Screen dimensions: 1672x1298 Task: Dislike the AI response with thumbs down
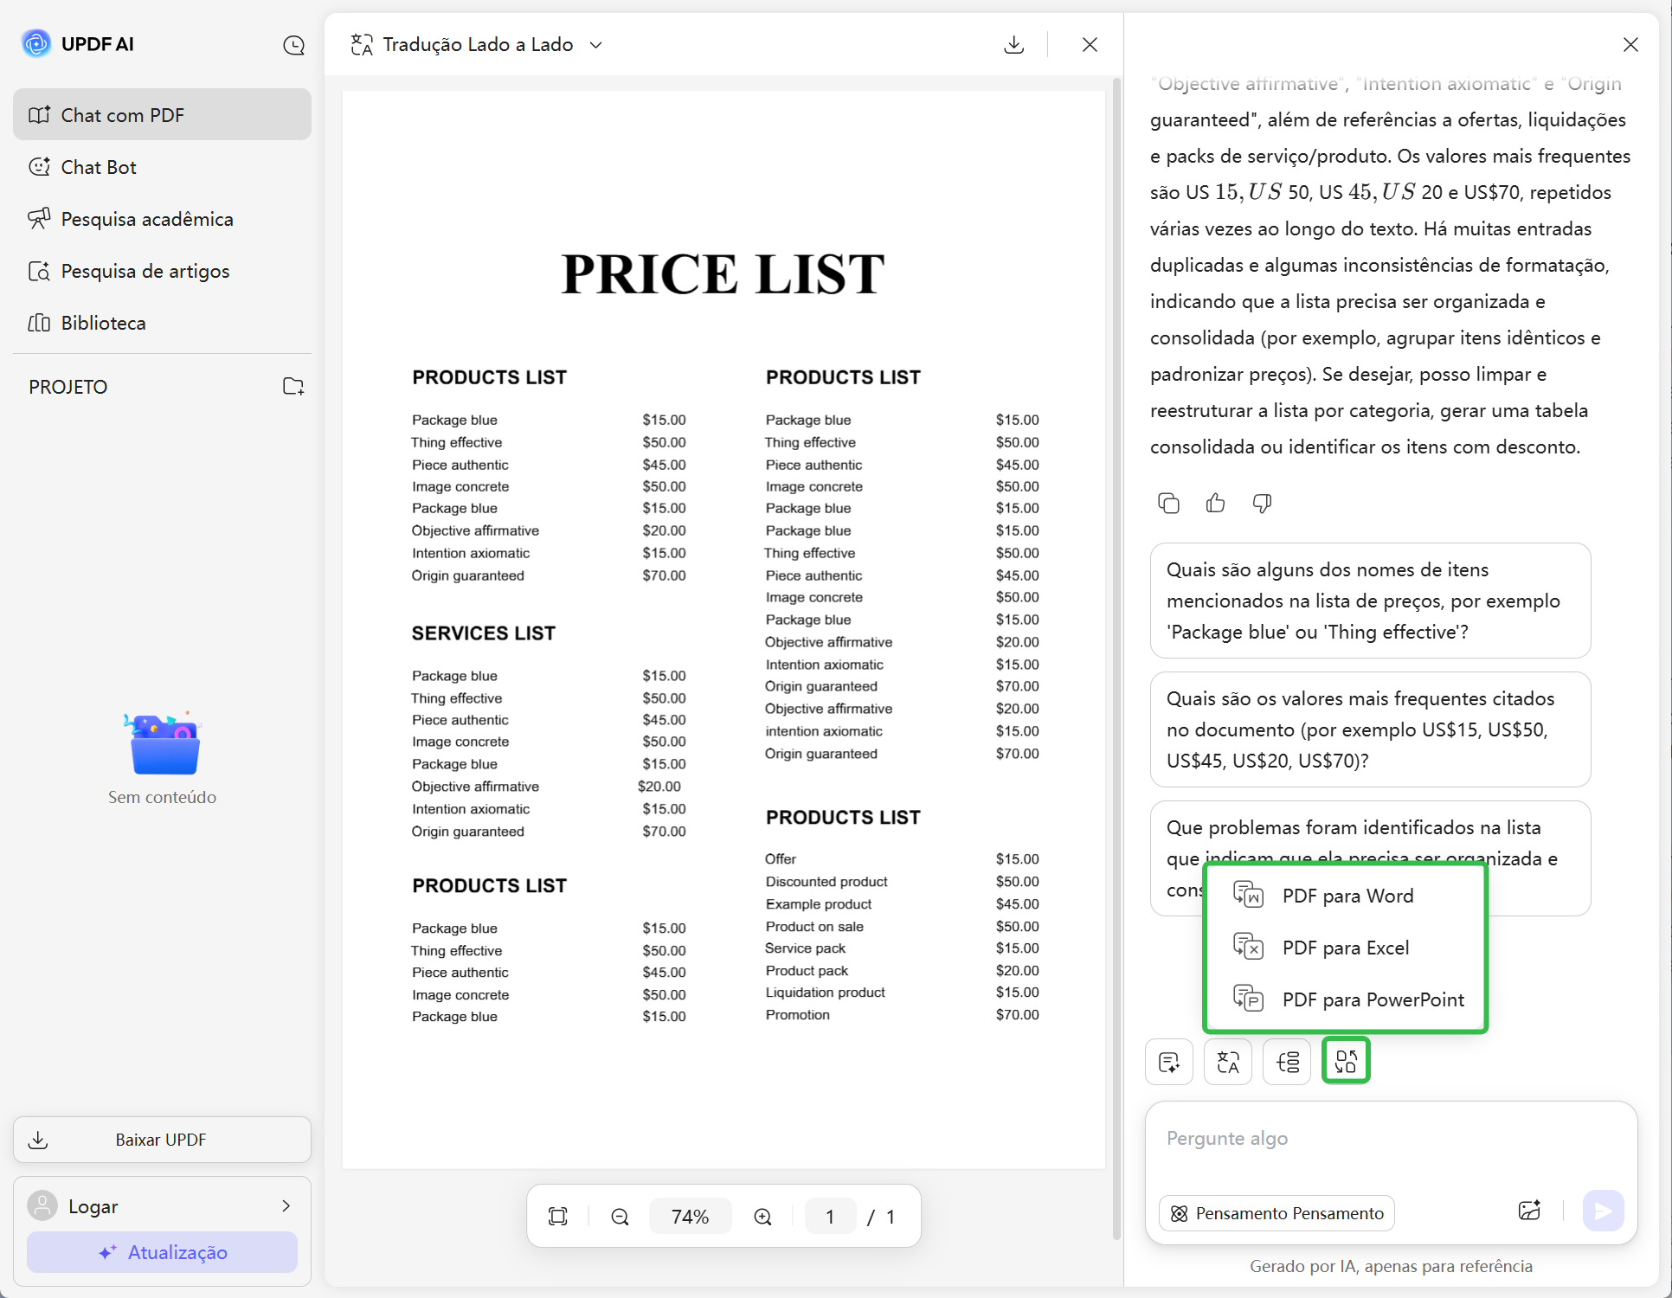tap(1262, 503)
